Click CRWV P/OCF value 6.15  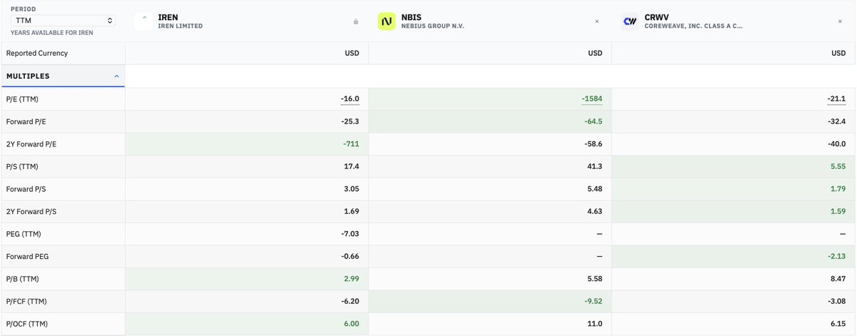(x=837, y=325)
